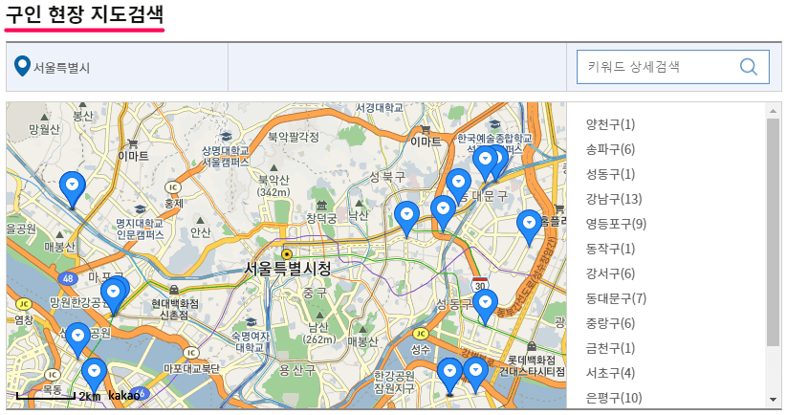Click the 상명대학교 서울캠퍼스 school icon
This screenshot has height=415, width=787.
226,137
